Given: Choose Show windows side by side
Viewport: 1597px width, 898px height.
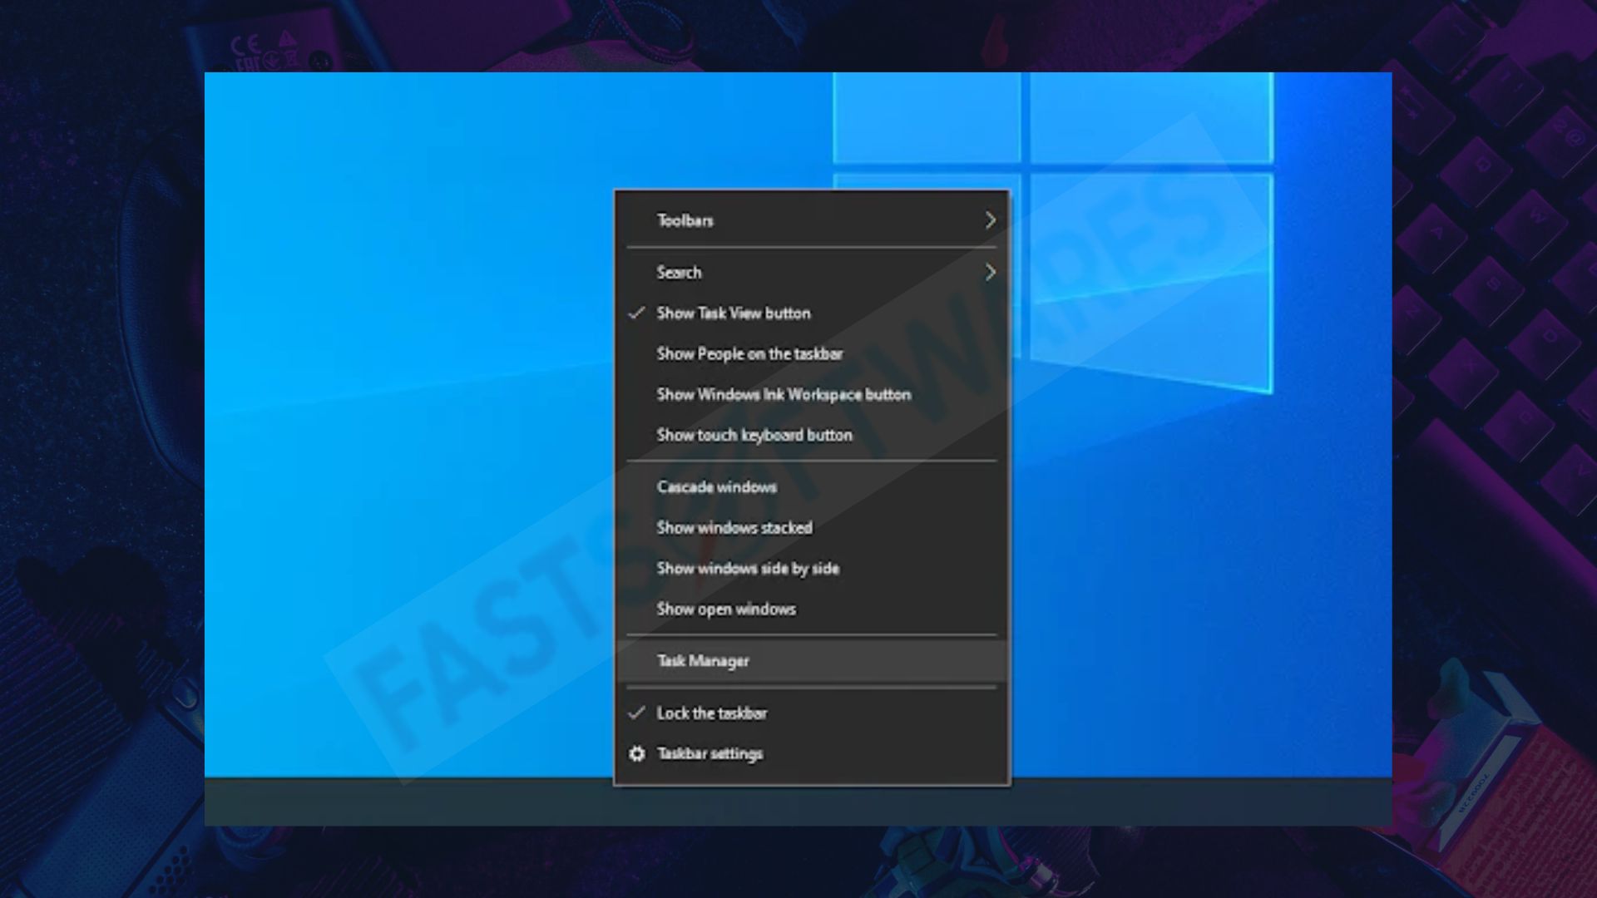Looking at the screenshot, I should pos(812,569).
